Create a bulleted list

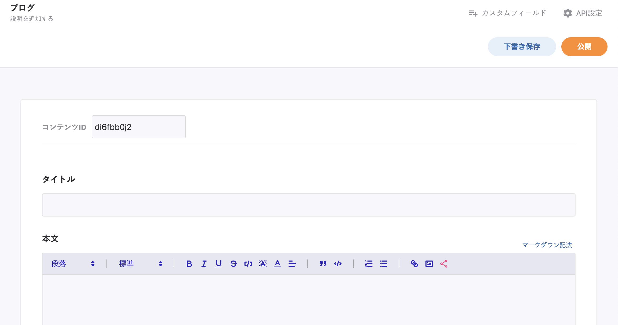click(383, 264)
